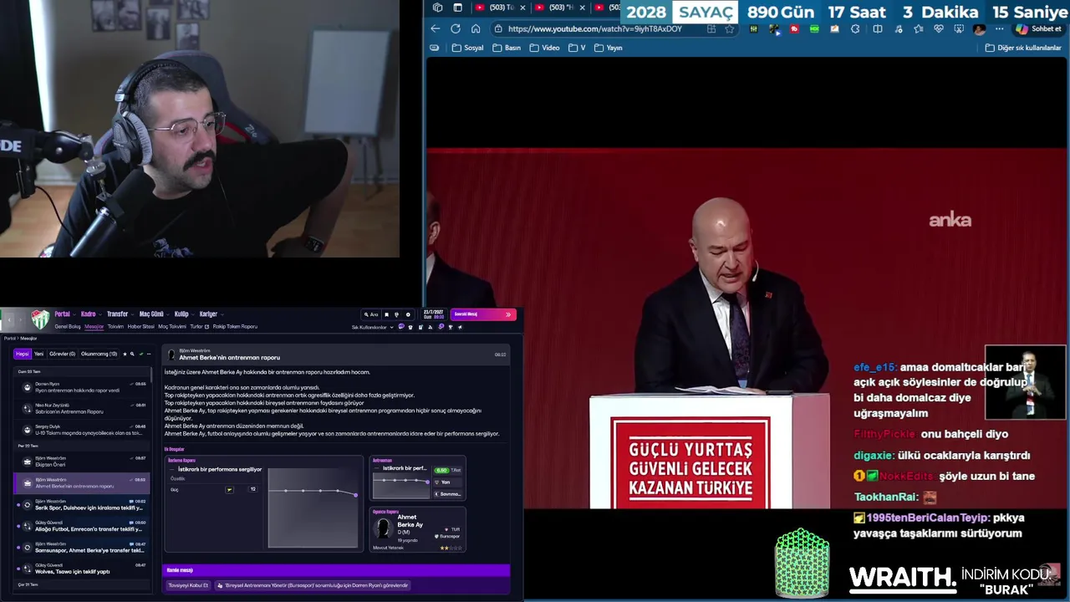Expand the Portal menu chevron
1070x602 pixels.
tap(74, 314)
